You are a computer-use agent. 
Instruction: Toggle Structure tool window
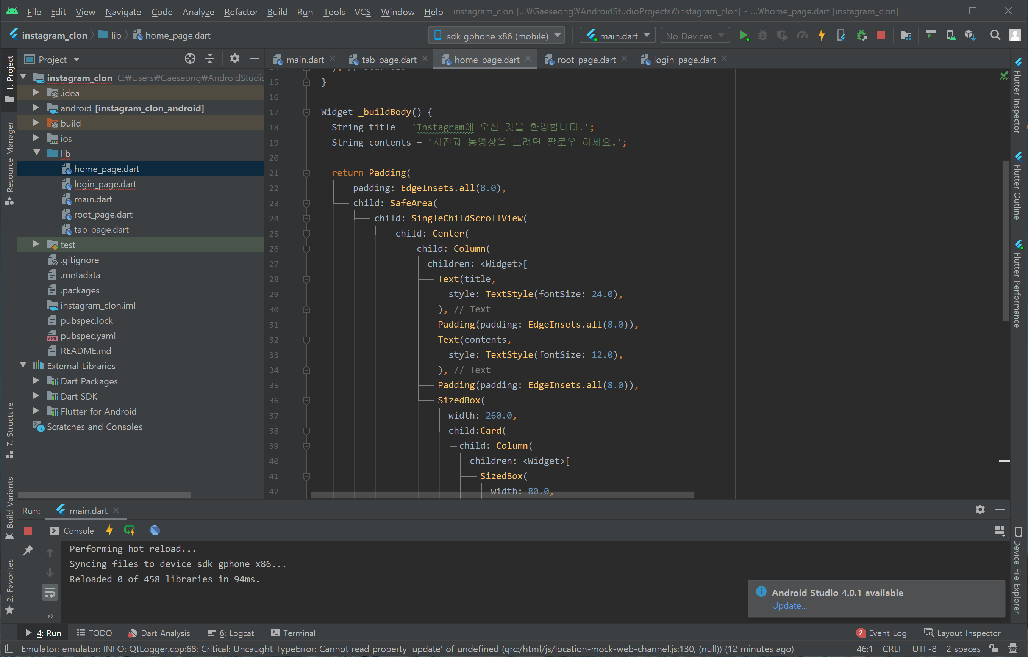tap(9, 430)
